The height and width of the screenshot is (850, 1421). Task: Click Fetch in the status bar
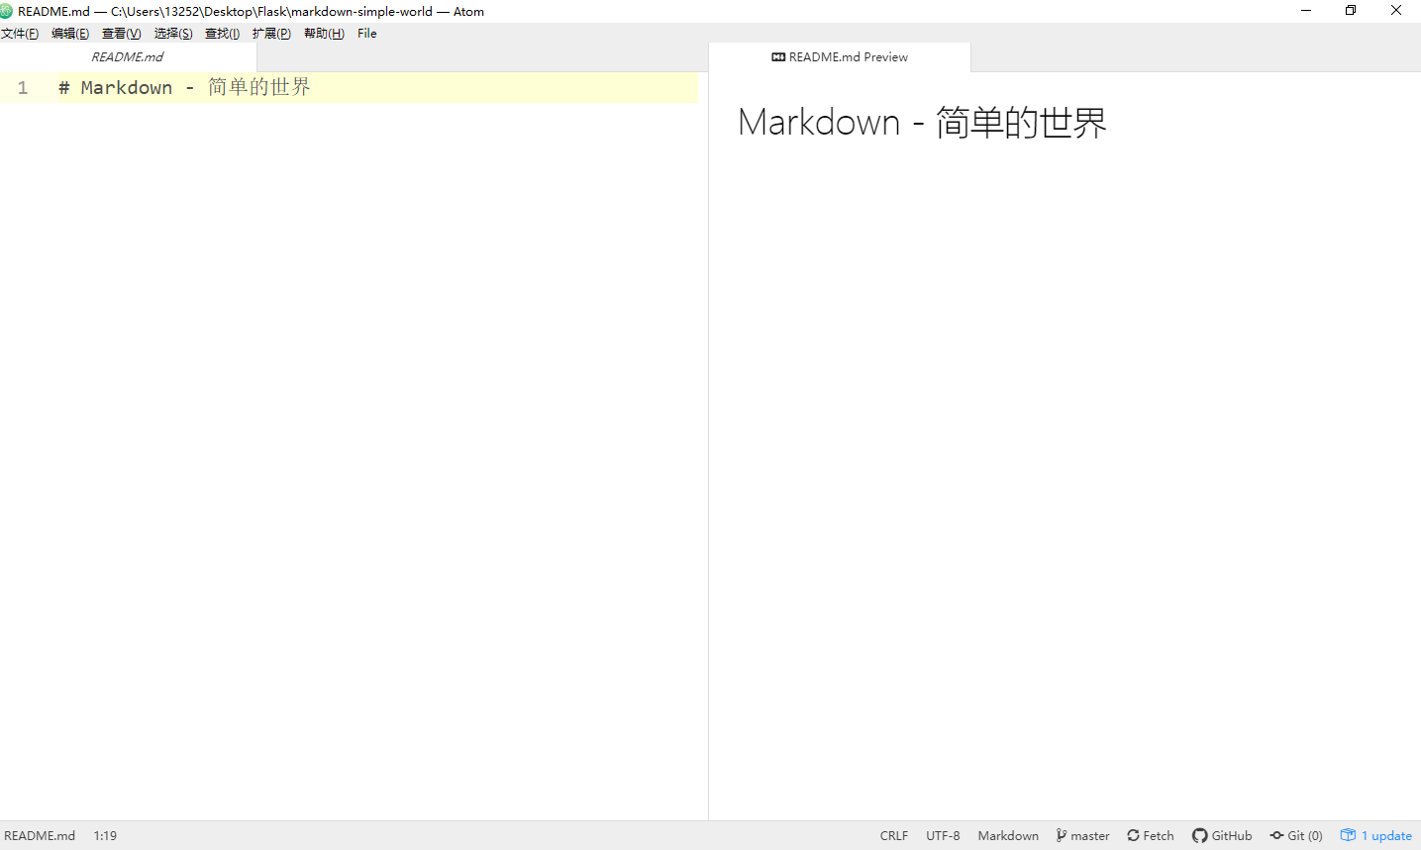pos(1151,836)
